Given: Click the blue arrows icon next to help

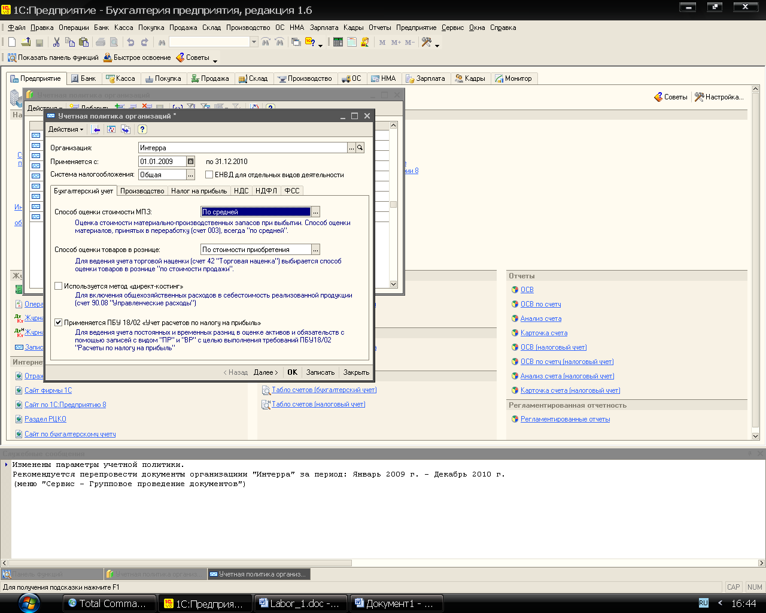Looking at the screenshot, I should click(x=126, y=129).
